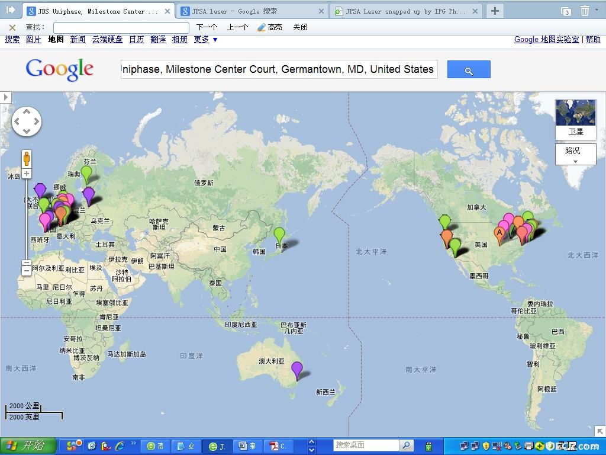Expand quick launch chevron in taskbar

133,443
